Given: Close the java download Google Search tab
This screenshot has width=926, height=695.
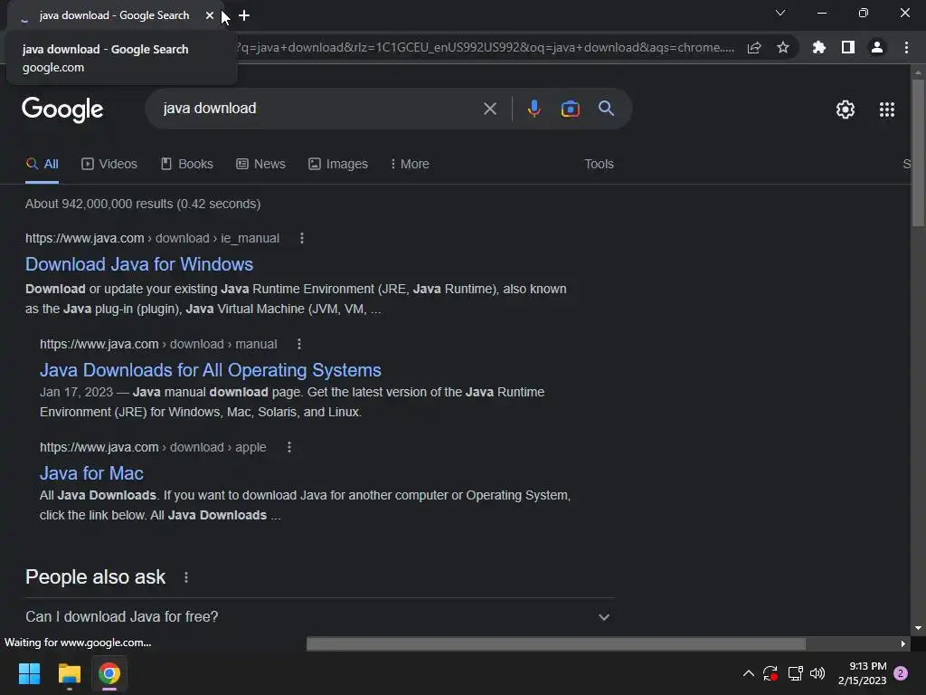Looking at the screenshot, I should [210, 16].
